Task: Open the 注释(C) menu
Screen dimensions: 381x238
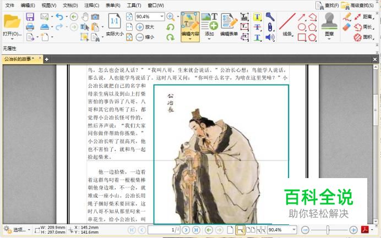Action: click(92, 5)
